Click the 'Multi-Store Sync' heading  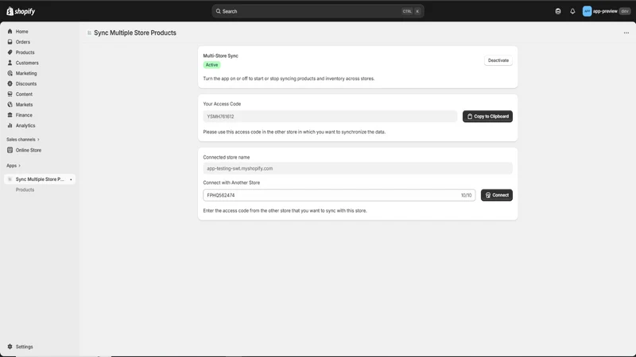point(221,56)
